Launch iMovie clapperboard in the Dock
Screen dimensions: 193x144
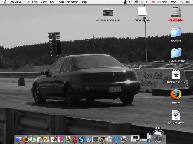(81, 139)
